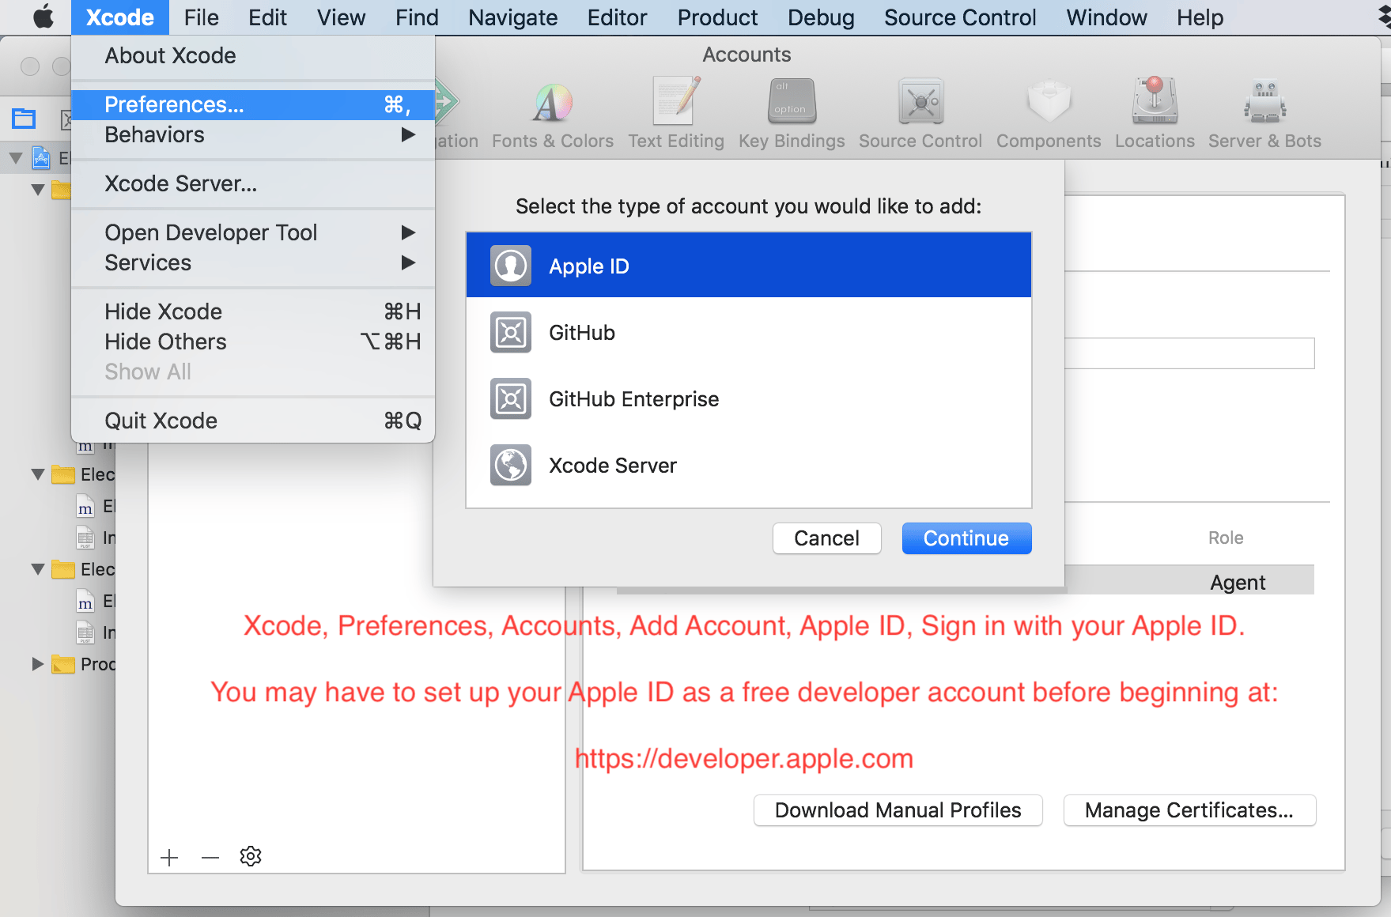
Task: Select Apple ID account type
Action: point(749,266)
